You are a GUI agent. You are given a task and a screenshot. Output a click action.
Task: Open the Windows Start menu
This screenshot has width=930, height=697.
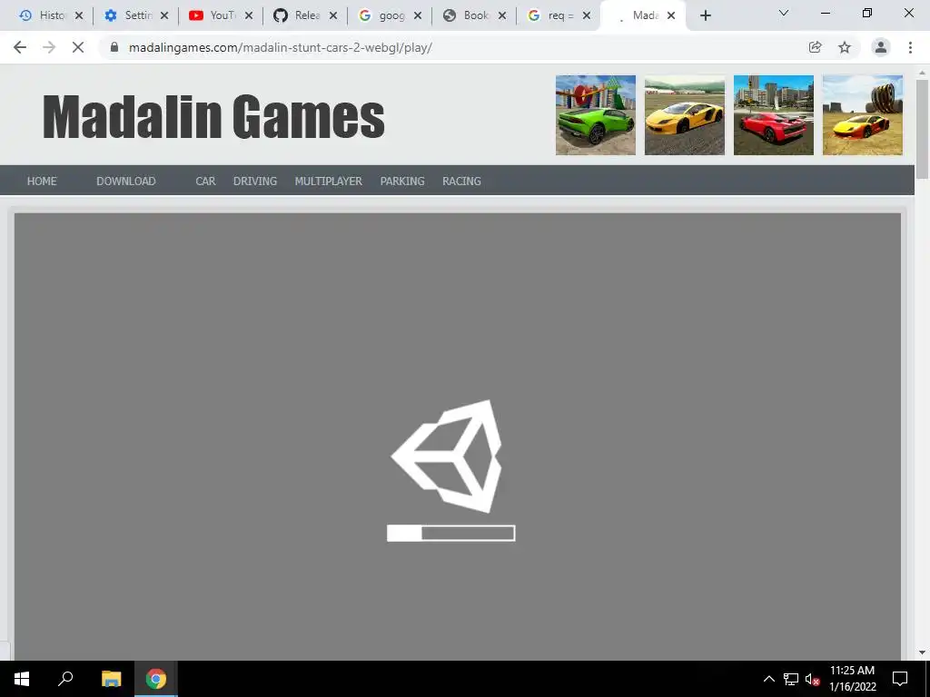point(22,679)
